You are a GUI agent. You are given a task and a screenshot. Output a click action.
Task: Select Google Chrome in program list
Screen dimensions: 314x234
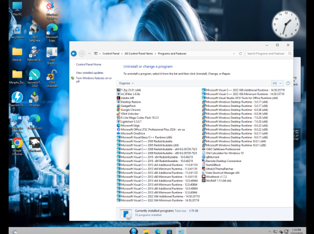click(x=129, y=109)
